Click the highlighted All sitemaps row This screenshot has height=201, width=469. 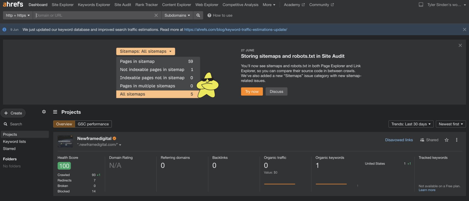click(158, 94)
